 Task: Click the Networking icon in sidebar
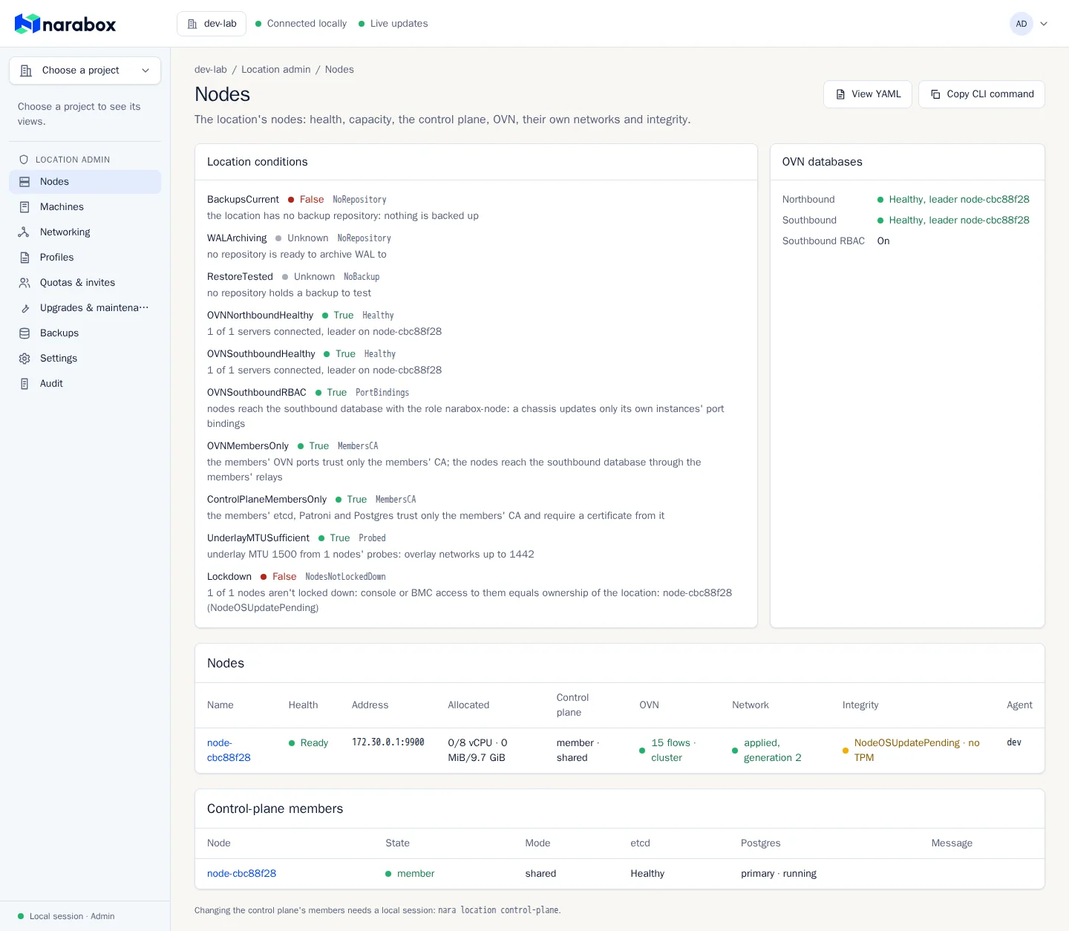click(x=24, y=232)
